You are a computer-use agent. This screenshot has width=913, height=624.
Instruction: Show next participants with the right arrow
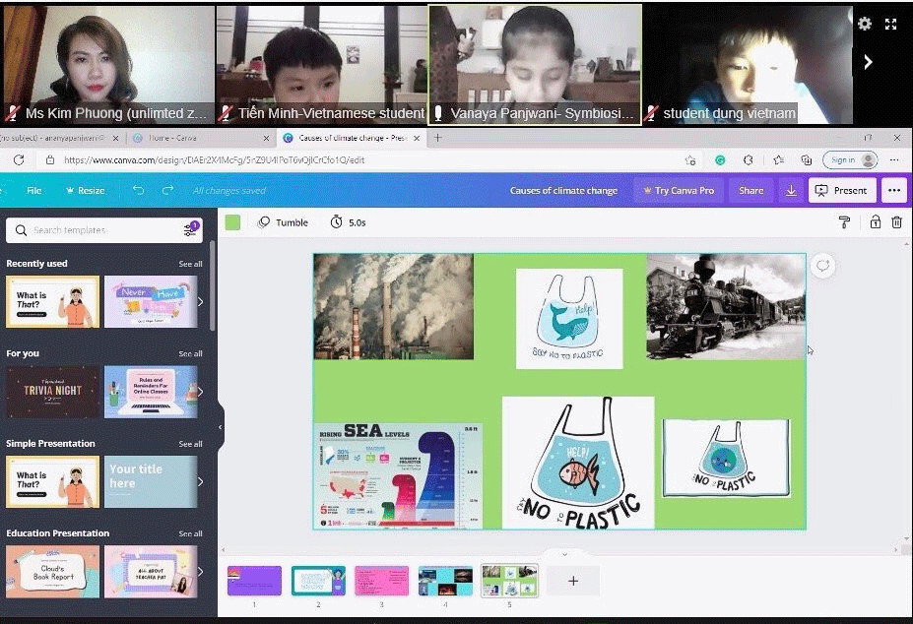868,62
